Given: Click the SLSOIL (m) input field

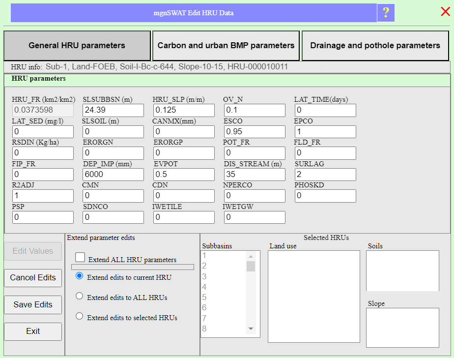Looking at the screenshot, I should [x=113, y=132].
